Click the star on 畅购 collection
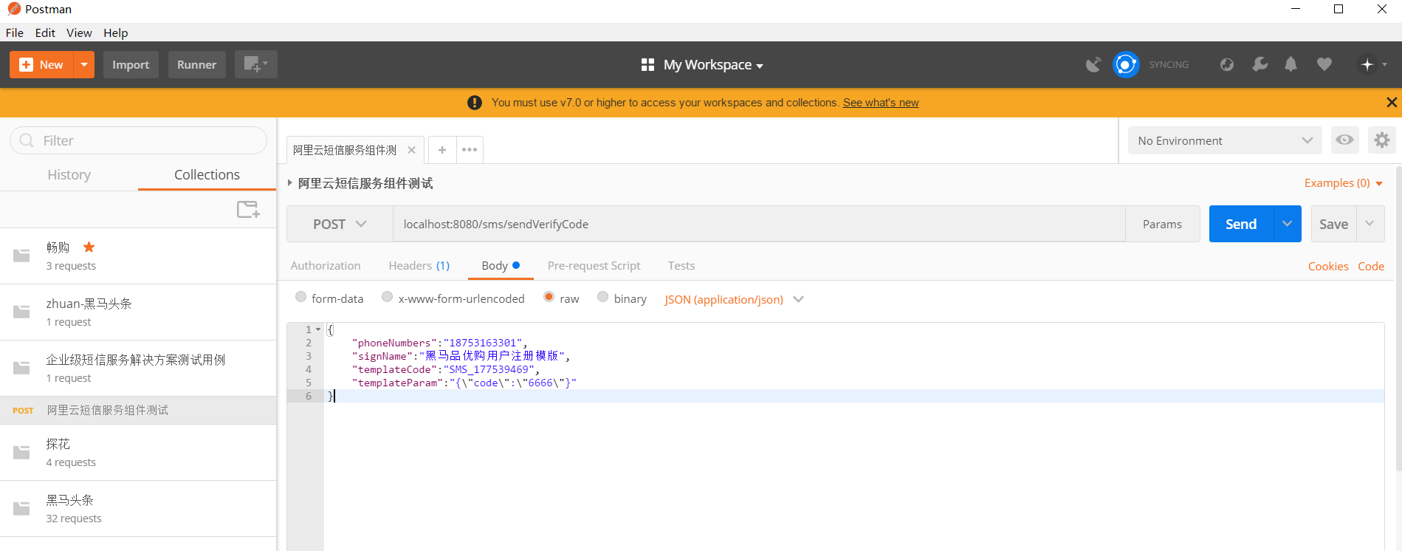1402x551 pixels. click(89, 247)
